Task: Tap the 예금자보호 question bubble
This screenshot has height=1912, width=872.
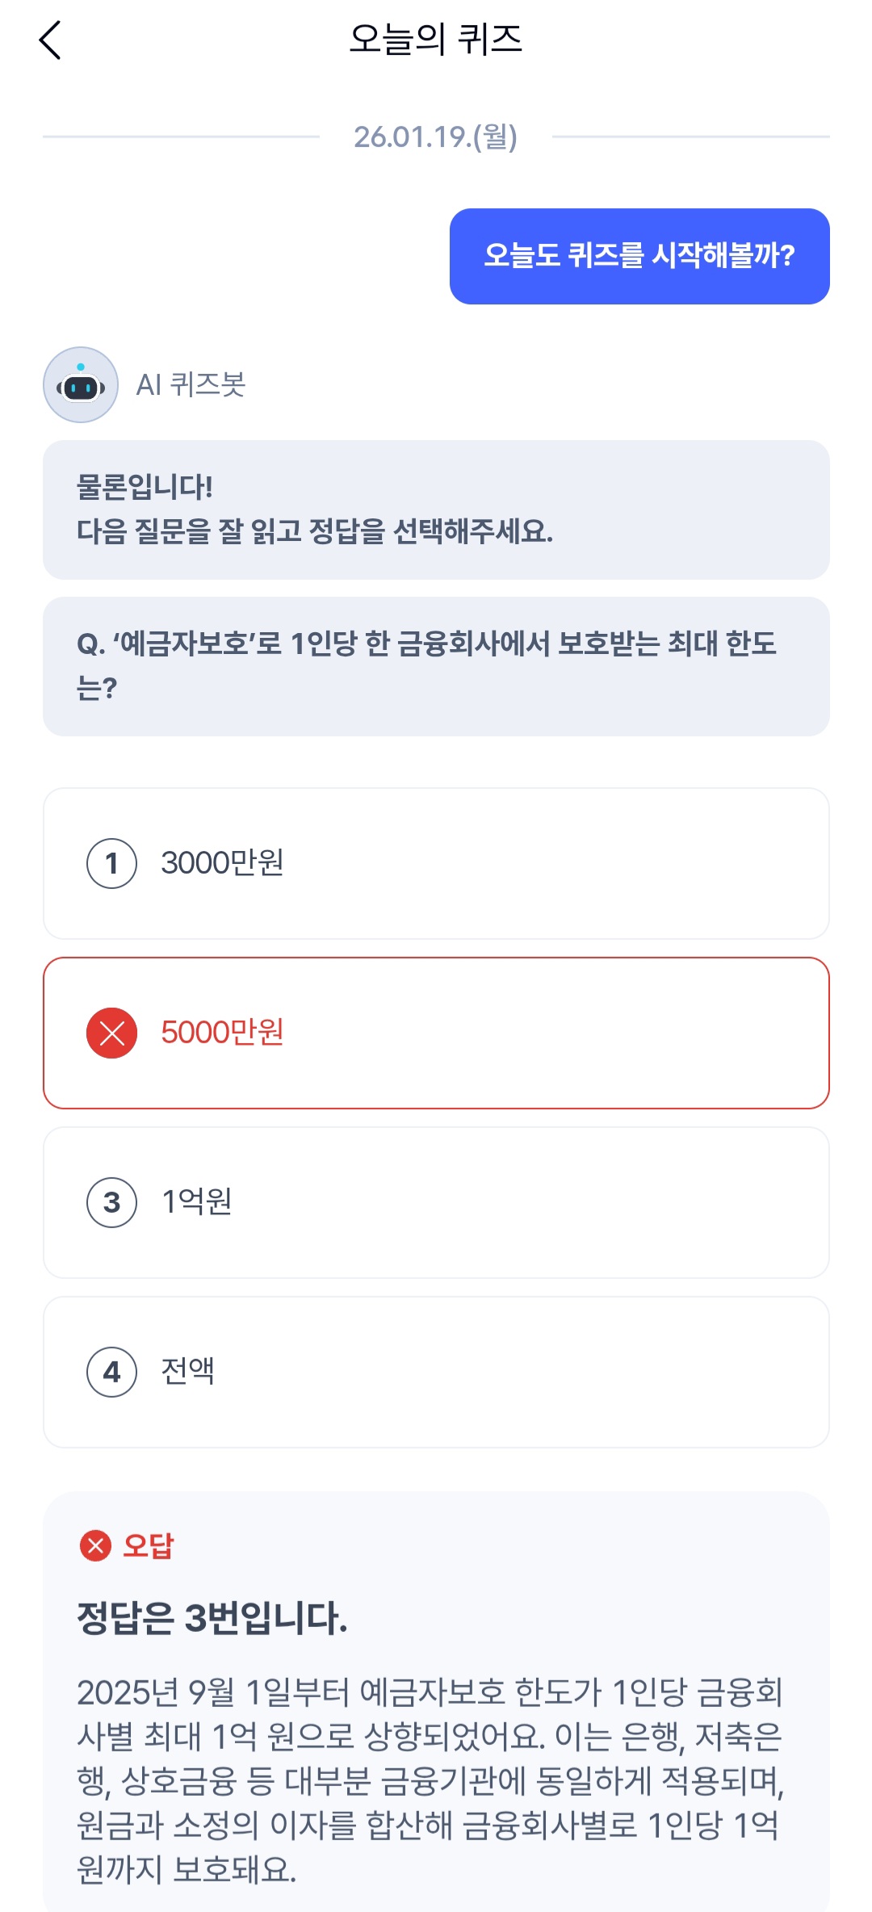Action: point(436,666)
